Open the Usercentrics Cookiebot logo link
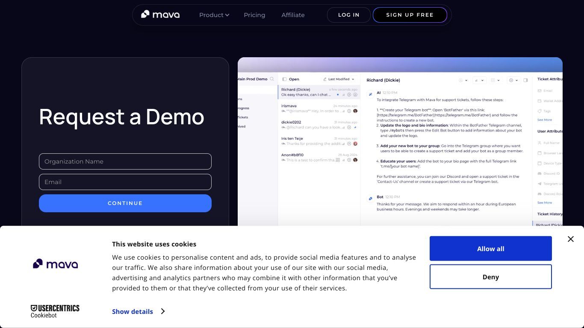Screen dimensions: 584x328 click(55, 311)
